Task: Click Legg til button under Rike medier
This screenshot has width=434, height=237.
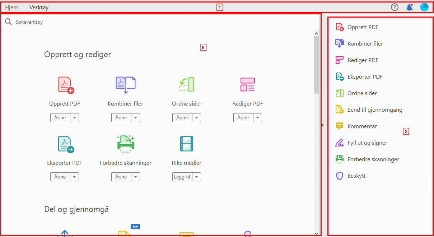Action: [x=182, y=177]
